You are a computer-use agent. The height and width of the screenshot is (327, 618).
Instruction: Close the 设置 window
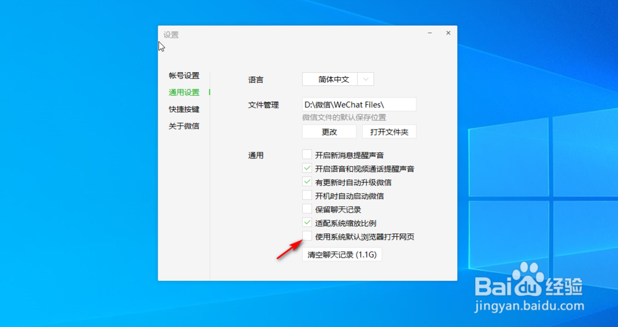[x=448, y=33]
